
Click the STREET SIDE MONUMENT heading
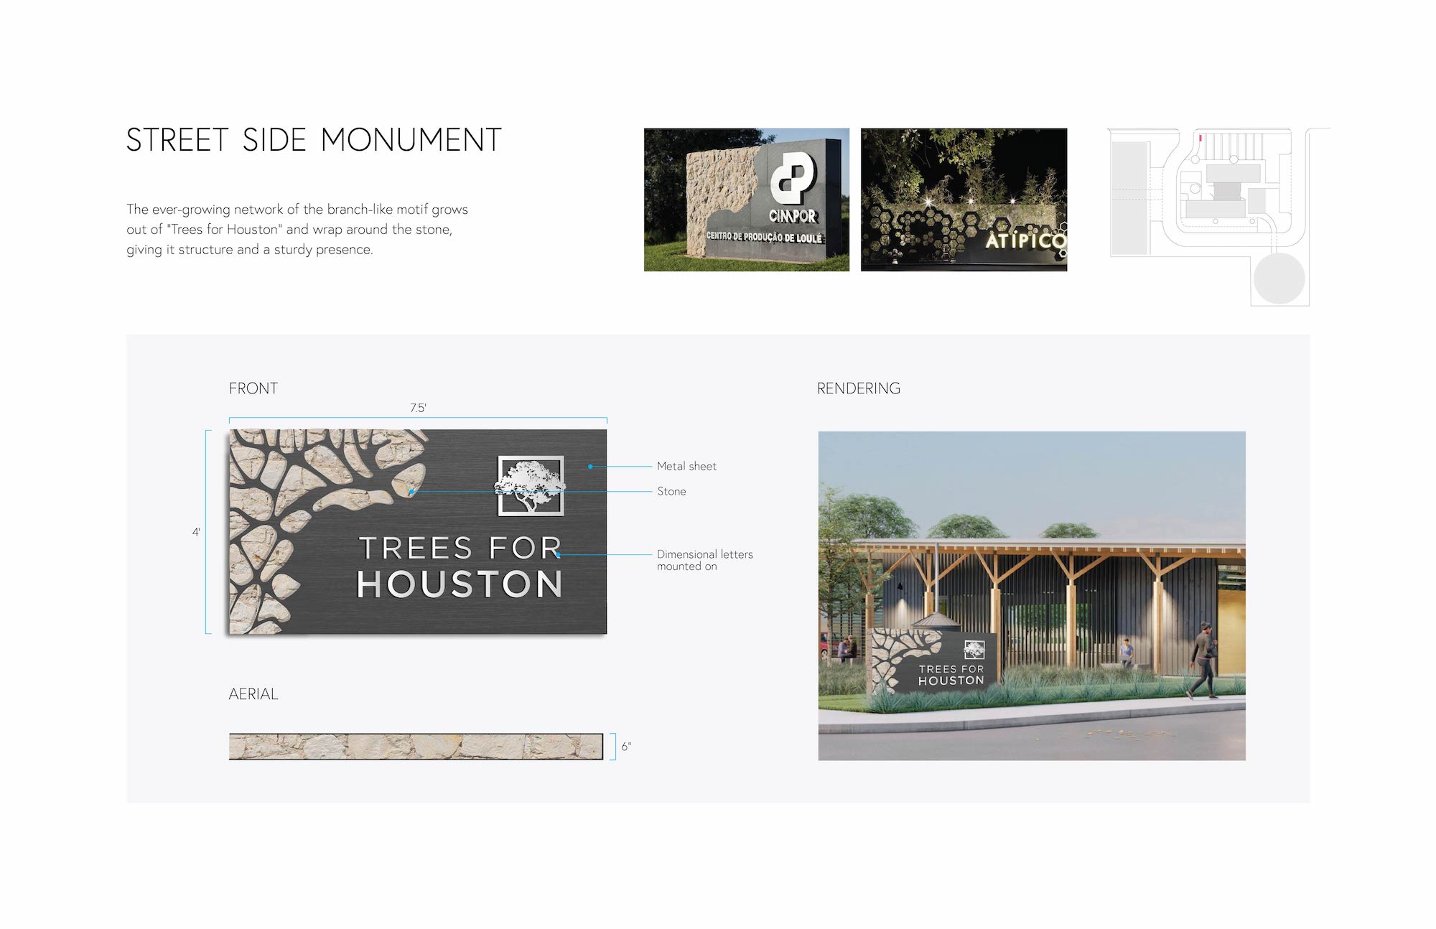coord(314,140)
